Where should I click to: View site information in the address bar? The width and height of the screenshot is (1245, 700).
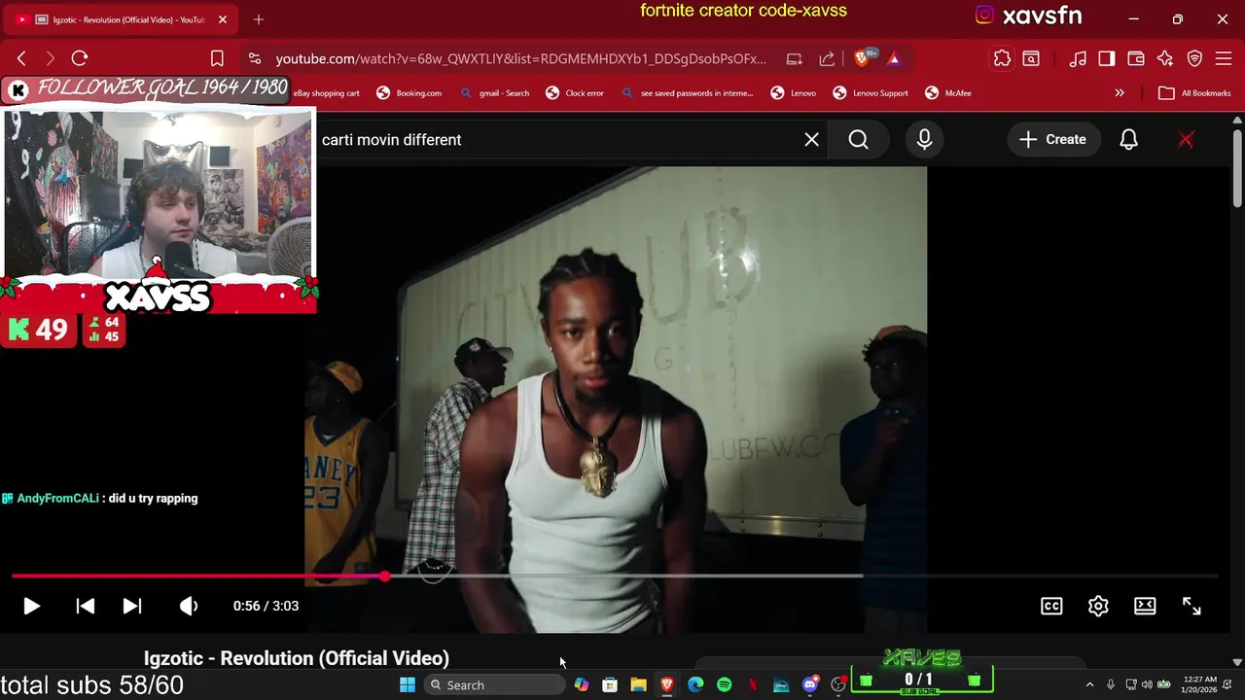click(254, 58)
